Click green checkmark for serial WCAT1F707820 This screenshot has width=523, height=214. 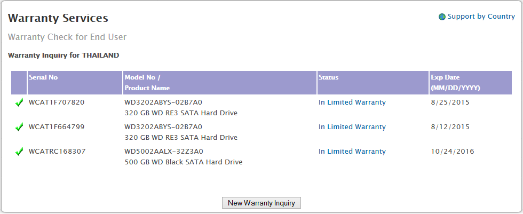coord(19,102)
